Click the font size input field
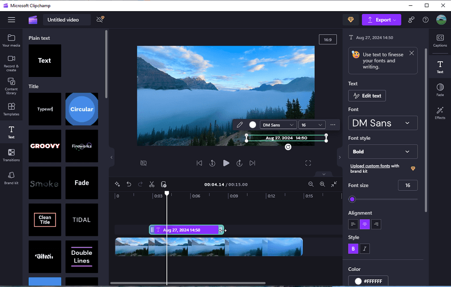 point(408,185)
